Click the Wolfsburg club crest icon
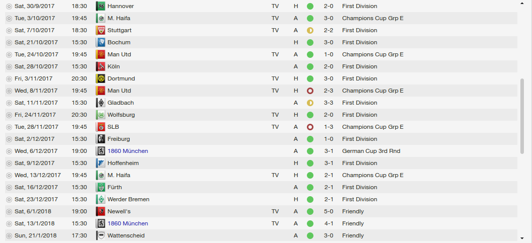 [100, 115]
